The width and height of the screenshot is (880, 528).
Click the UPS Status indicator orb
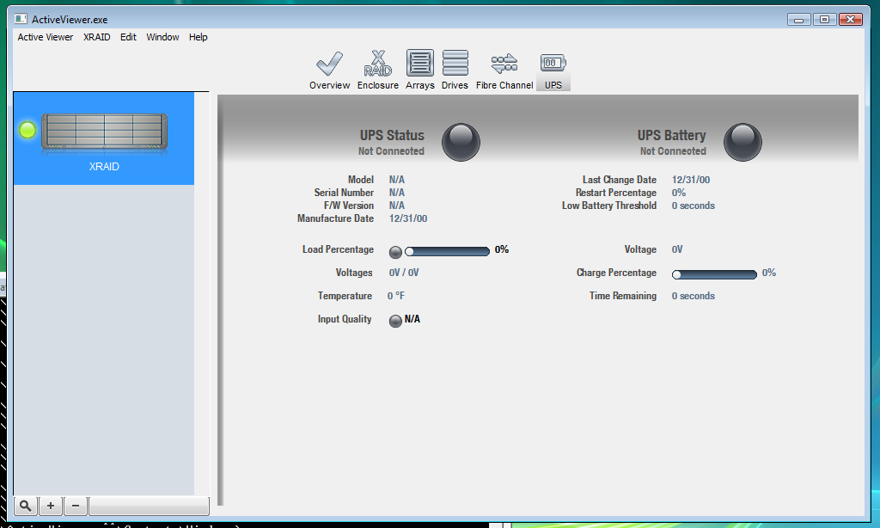pyautogui.click(x=461, y=142)
